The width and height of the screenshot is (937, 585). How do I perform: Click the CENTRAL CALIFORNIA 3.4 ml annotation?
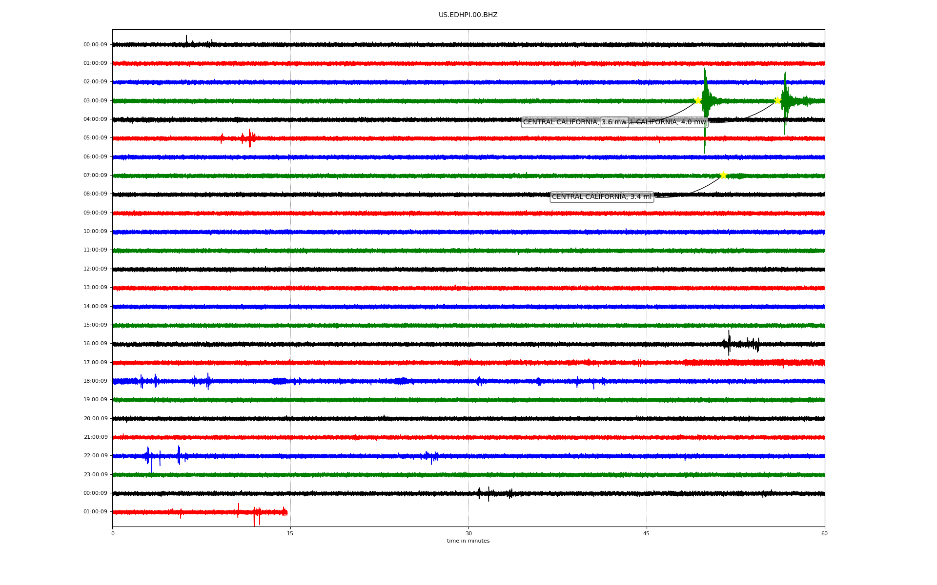(x=601, y=197)
